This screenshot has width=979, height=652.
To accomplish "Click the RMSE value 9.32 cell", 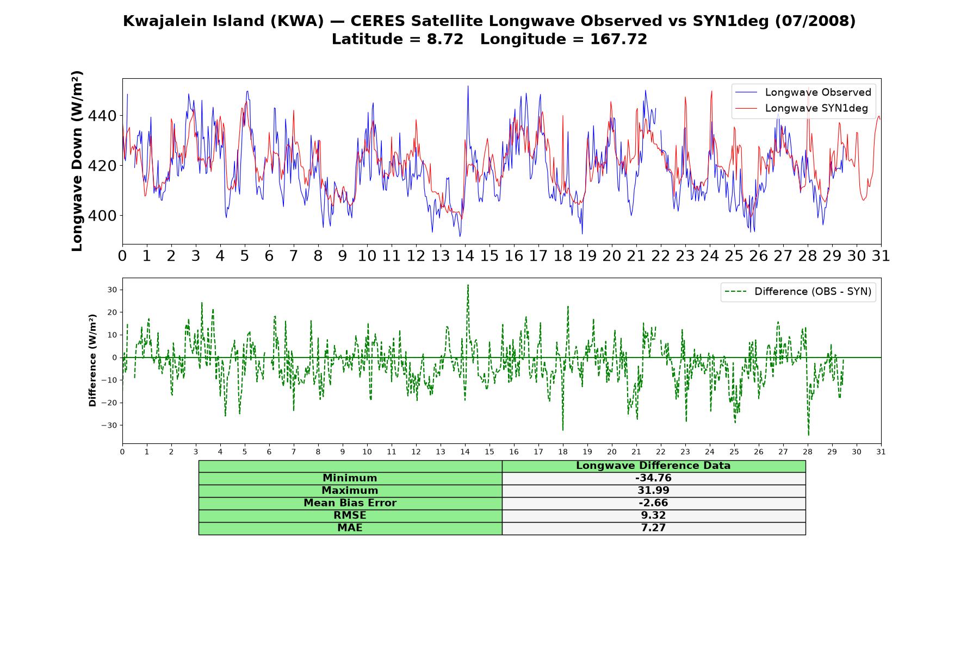I will [654, 516].
